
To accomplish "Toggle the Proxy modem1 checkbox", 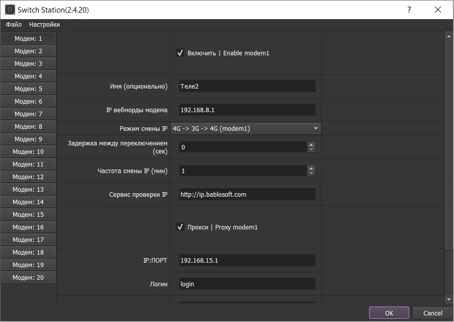I will click(180, 226).
